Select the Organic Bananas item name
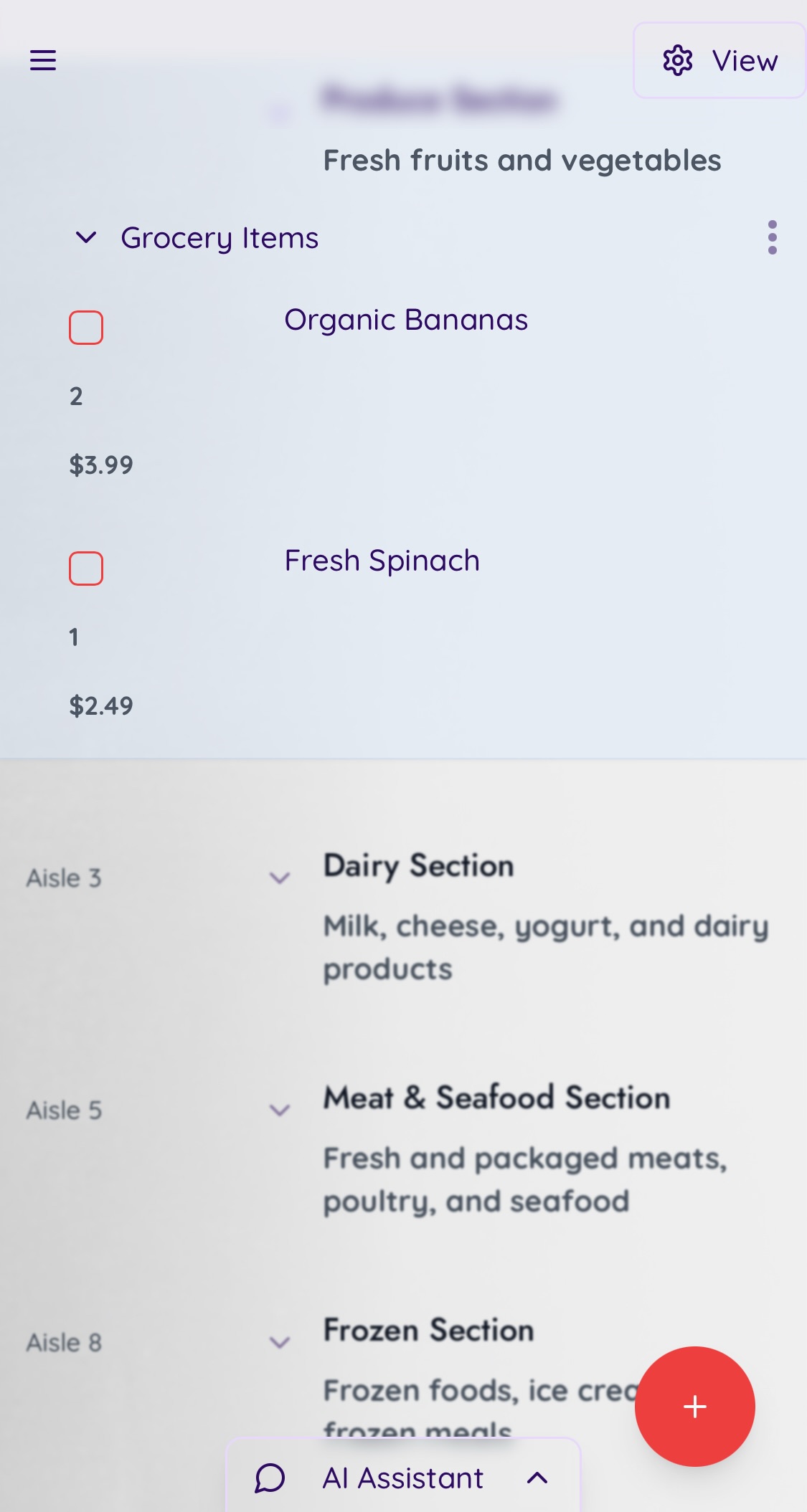Image resolution: width=807 pixels, height=1512 pixels. pos(406,320)
